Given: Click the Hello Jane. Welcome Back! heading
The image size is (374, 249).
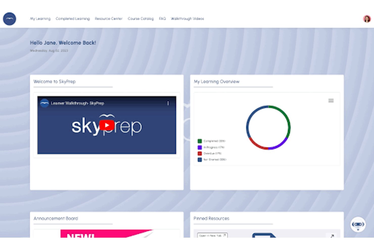Looking at the screenshot, I should [63, 43].
